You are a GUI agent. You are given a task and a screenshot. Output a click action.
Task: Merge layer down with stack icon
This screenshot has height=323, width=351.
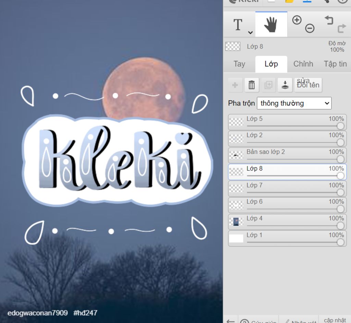click(285, 85)
